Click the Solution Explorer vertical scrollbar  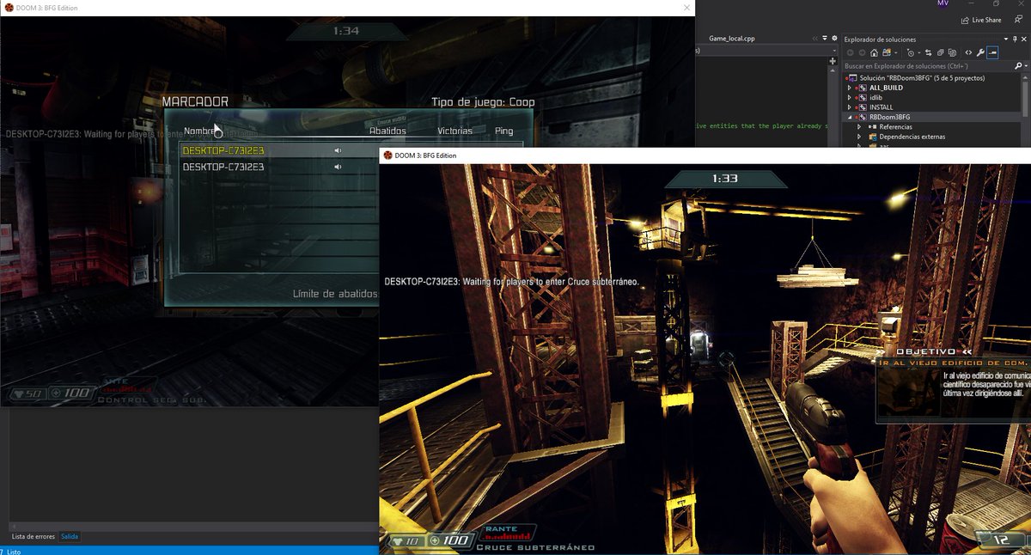coord(1025,99)
